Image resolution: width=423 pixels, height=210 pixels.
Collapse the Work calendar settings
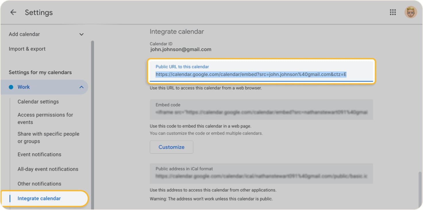click(82, 87)
